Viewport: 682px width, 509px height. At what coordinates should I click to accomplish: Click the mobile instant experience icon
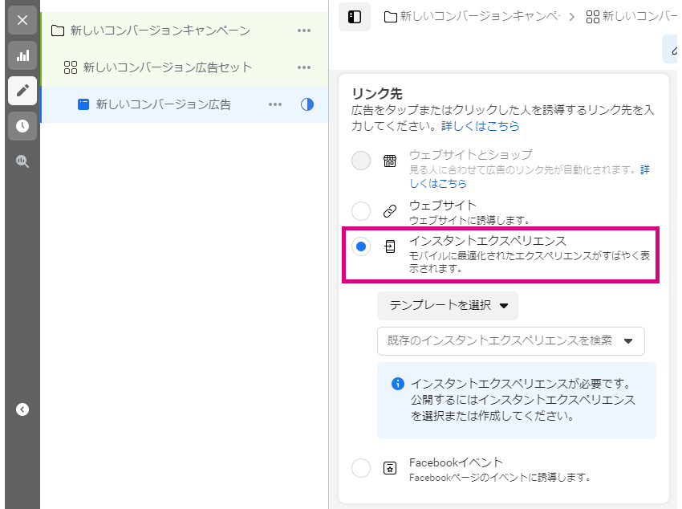point(390,246)
